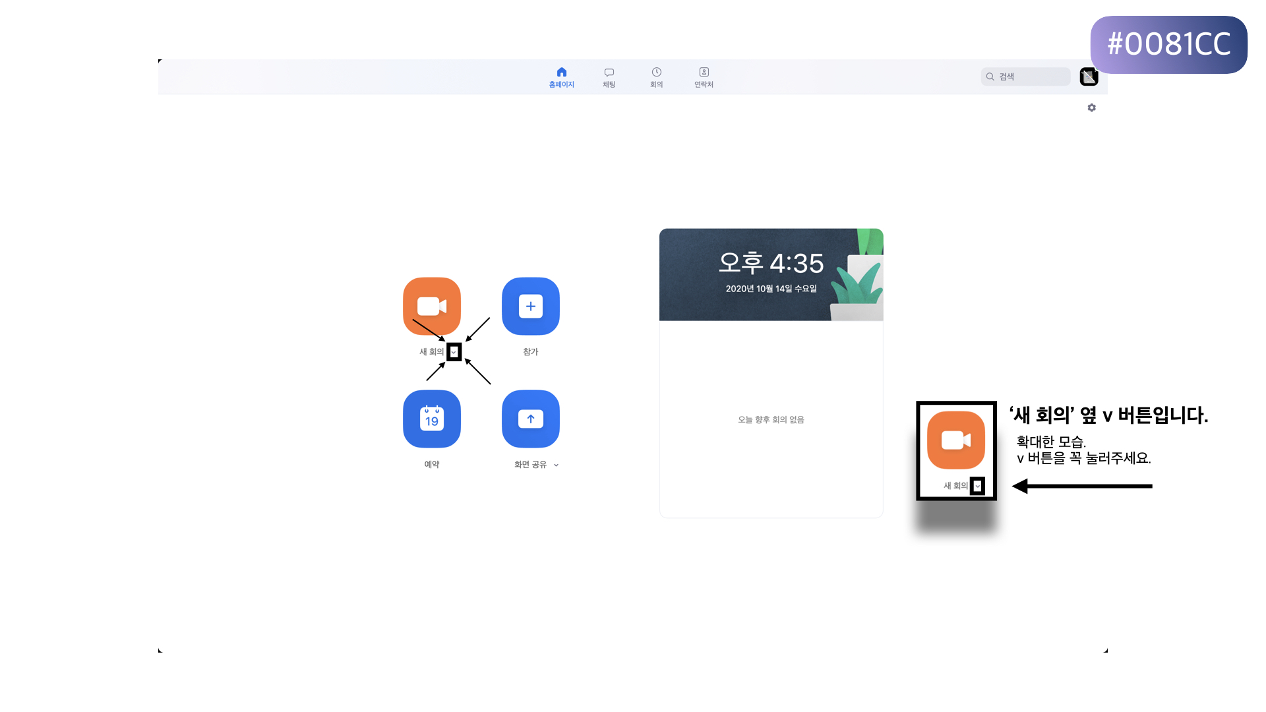The image size is (1266, 712).
Task: Go to the 회의 Meetings tab
Action: tap(656, 76)
